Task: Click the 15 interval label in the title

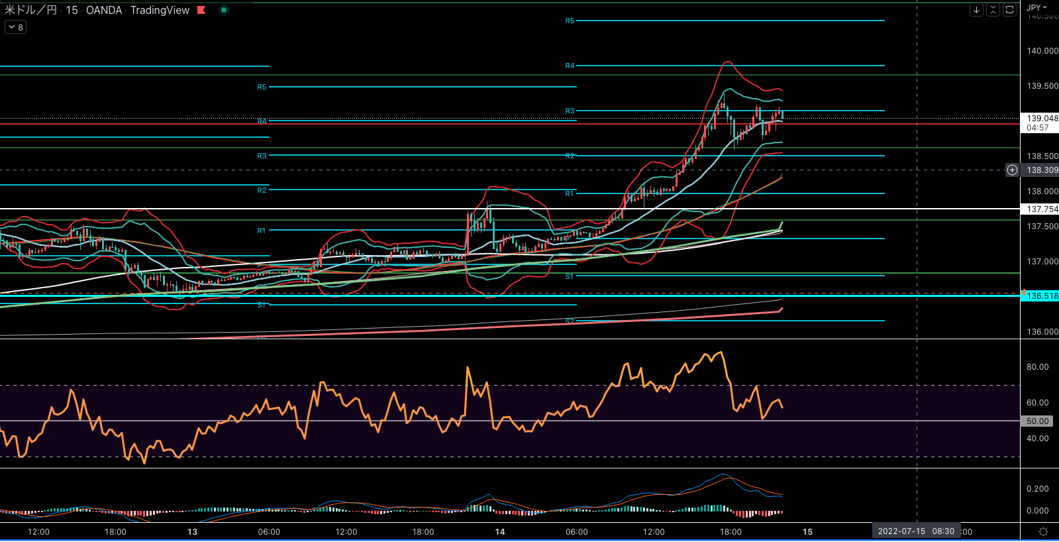Action: point(72,10)
